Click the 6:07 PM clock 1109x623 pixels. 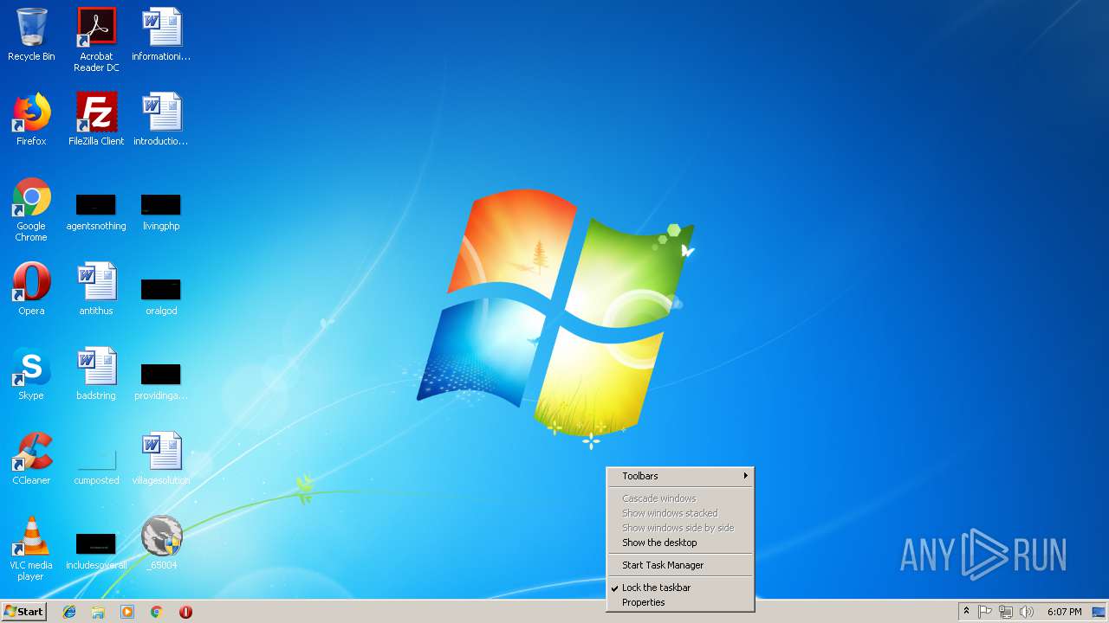pyautogui.click(x=1064, y=612)
